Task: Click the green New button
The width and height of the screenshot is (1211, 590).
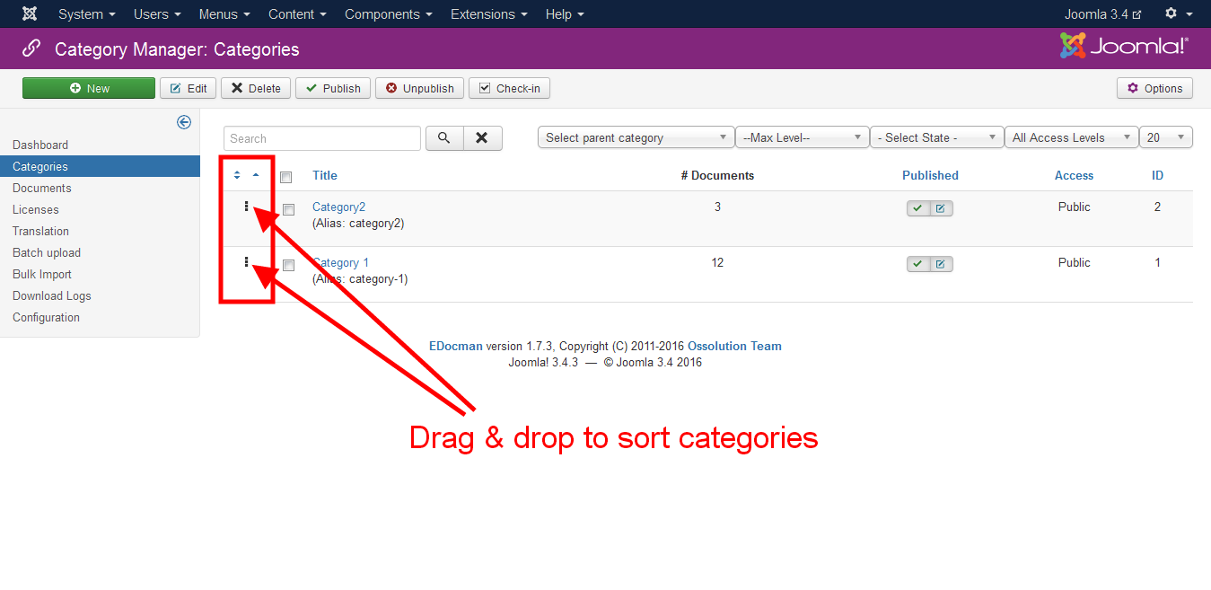Action: [89, 88]
